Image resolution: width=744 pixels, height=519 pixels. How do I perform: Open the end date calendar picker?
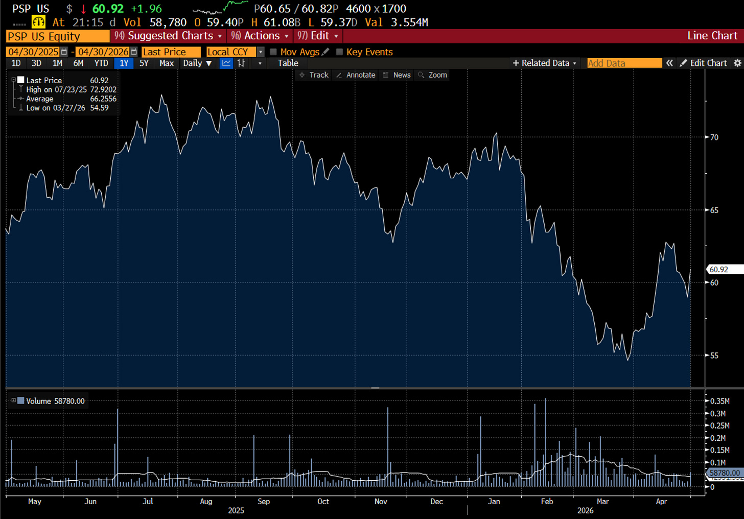(x=134, y=52)
